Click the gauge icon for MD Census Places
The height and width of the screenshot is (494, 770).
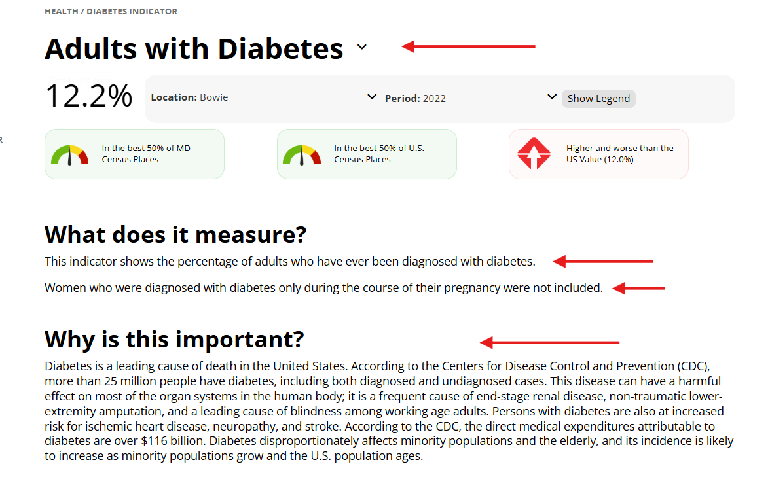(69, 154)
